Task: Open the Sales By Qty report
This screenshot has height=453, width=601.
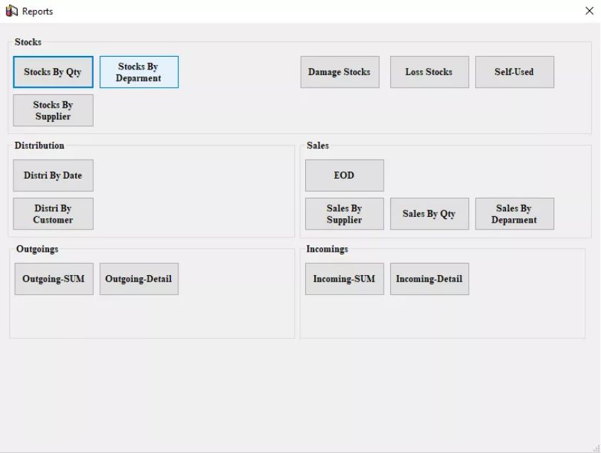Action: [x=429, y=214]
